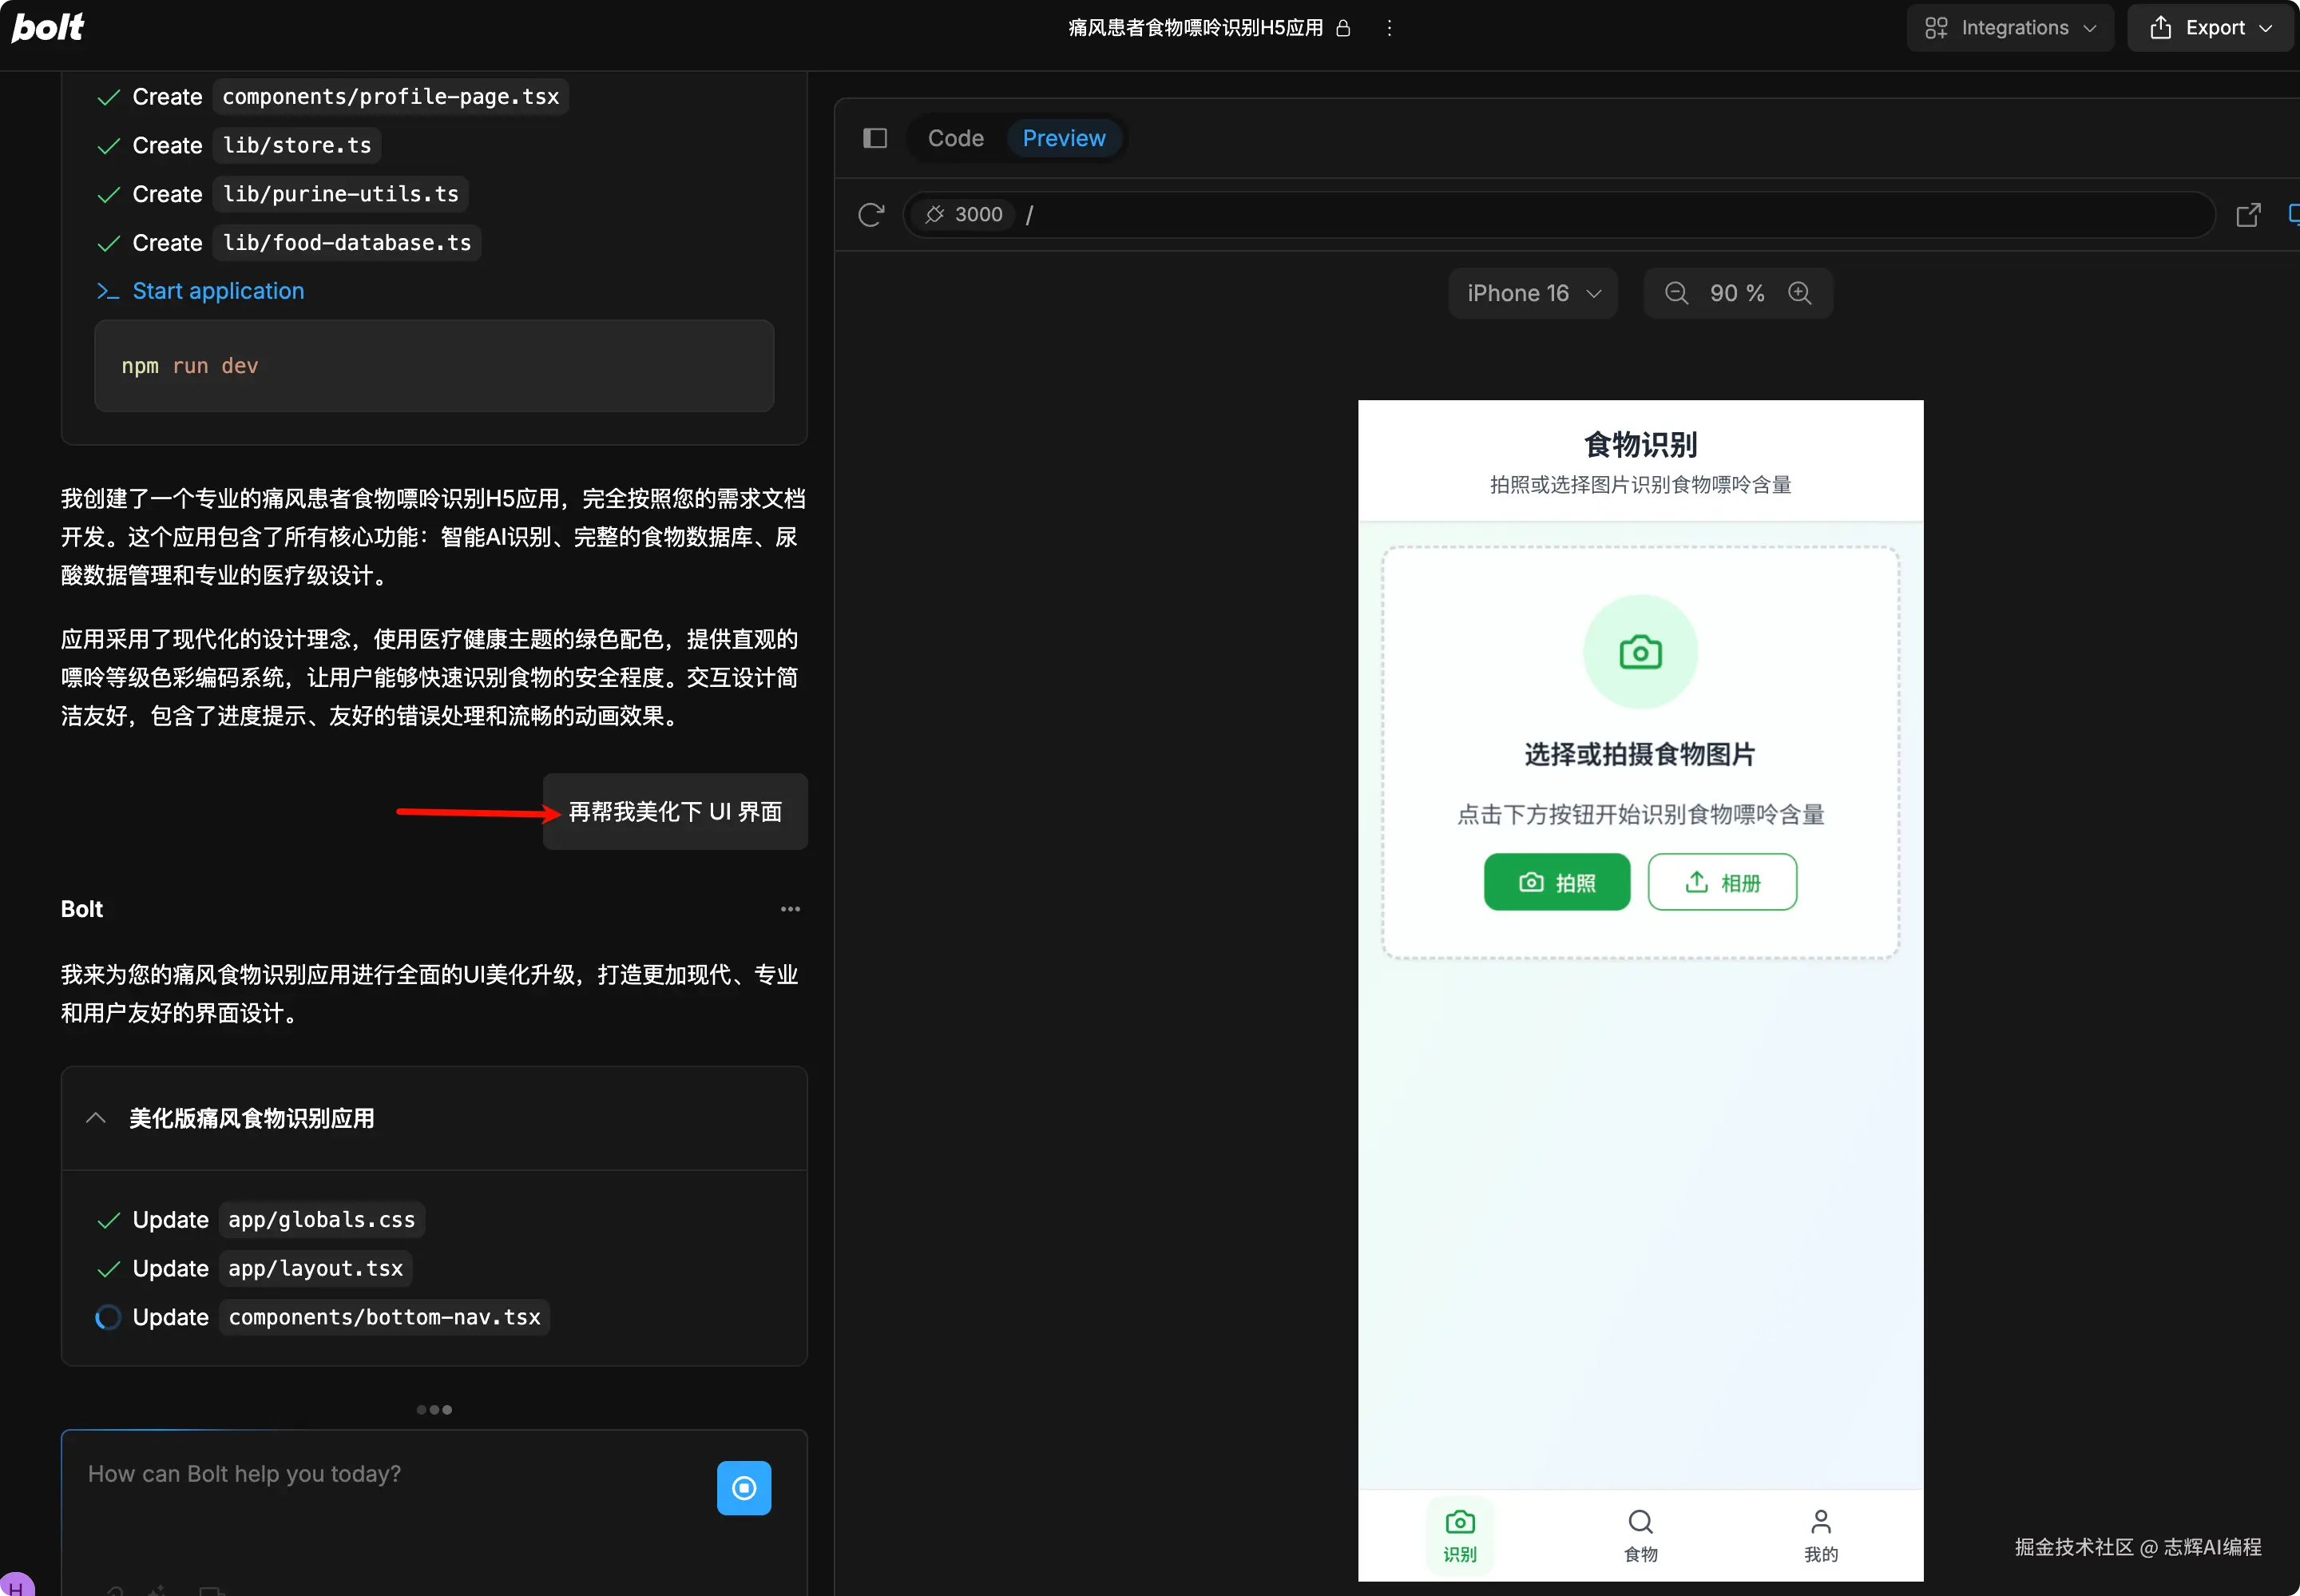Click vertical dots menu beside project title
This screenshot has height=1596, width=2300.
1389,28
